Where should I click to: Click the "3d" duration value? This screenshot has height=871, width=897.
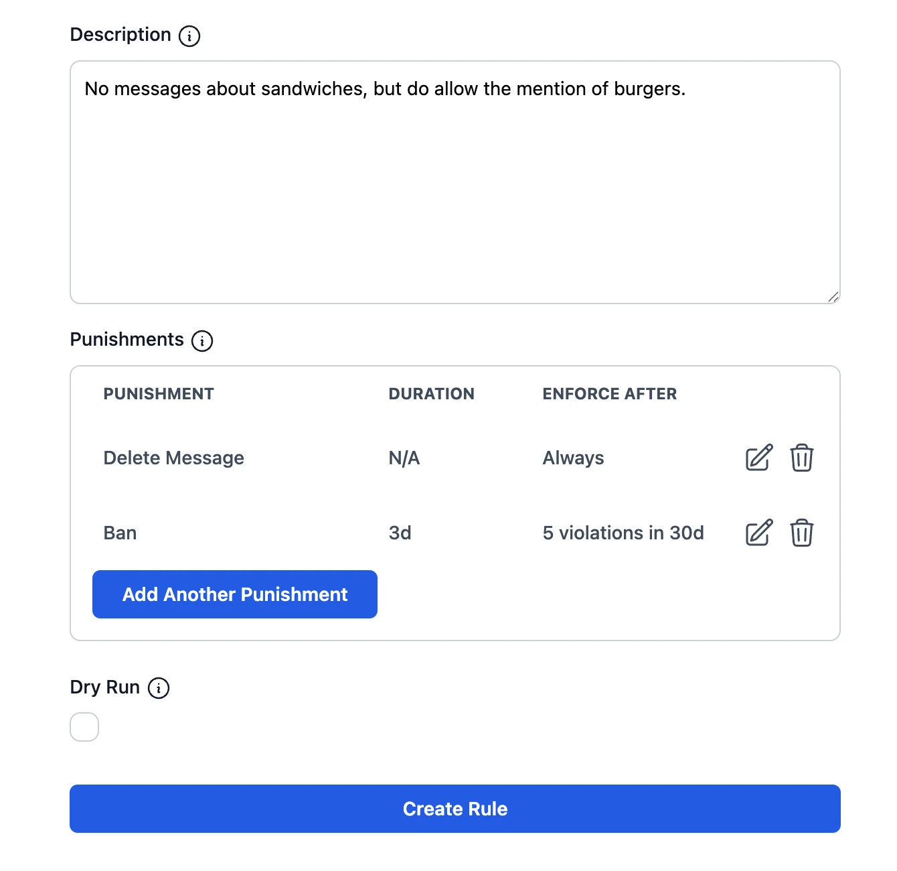point(400,533)
